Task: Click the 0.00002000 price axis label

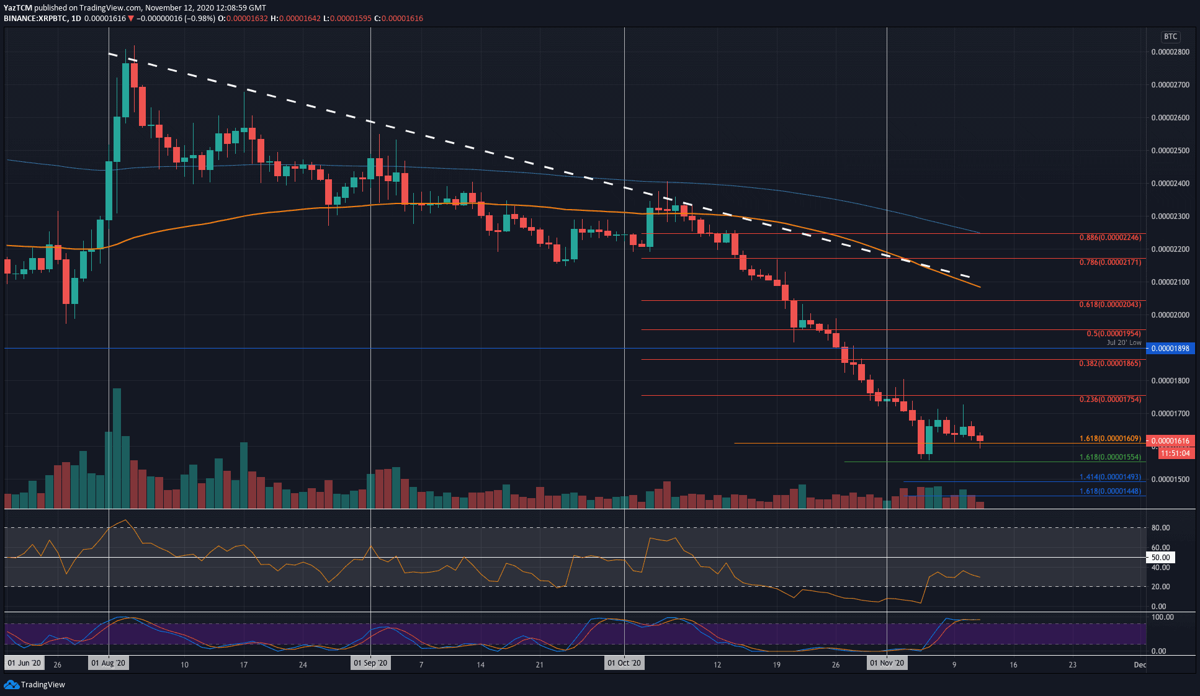Action: point(1170,315)
